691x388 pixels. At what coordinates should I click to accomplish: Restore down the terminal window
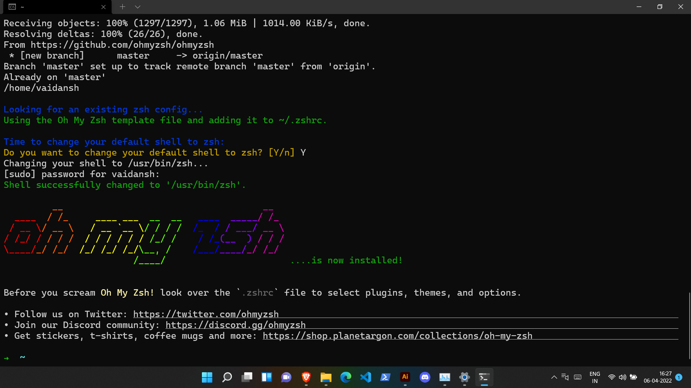[x=660, y=7]
